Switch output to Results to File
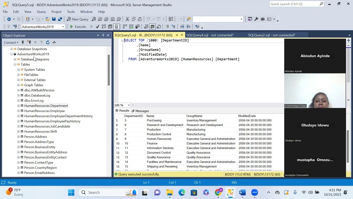Screen dimensions: 353x199 click(159, 27)
